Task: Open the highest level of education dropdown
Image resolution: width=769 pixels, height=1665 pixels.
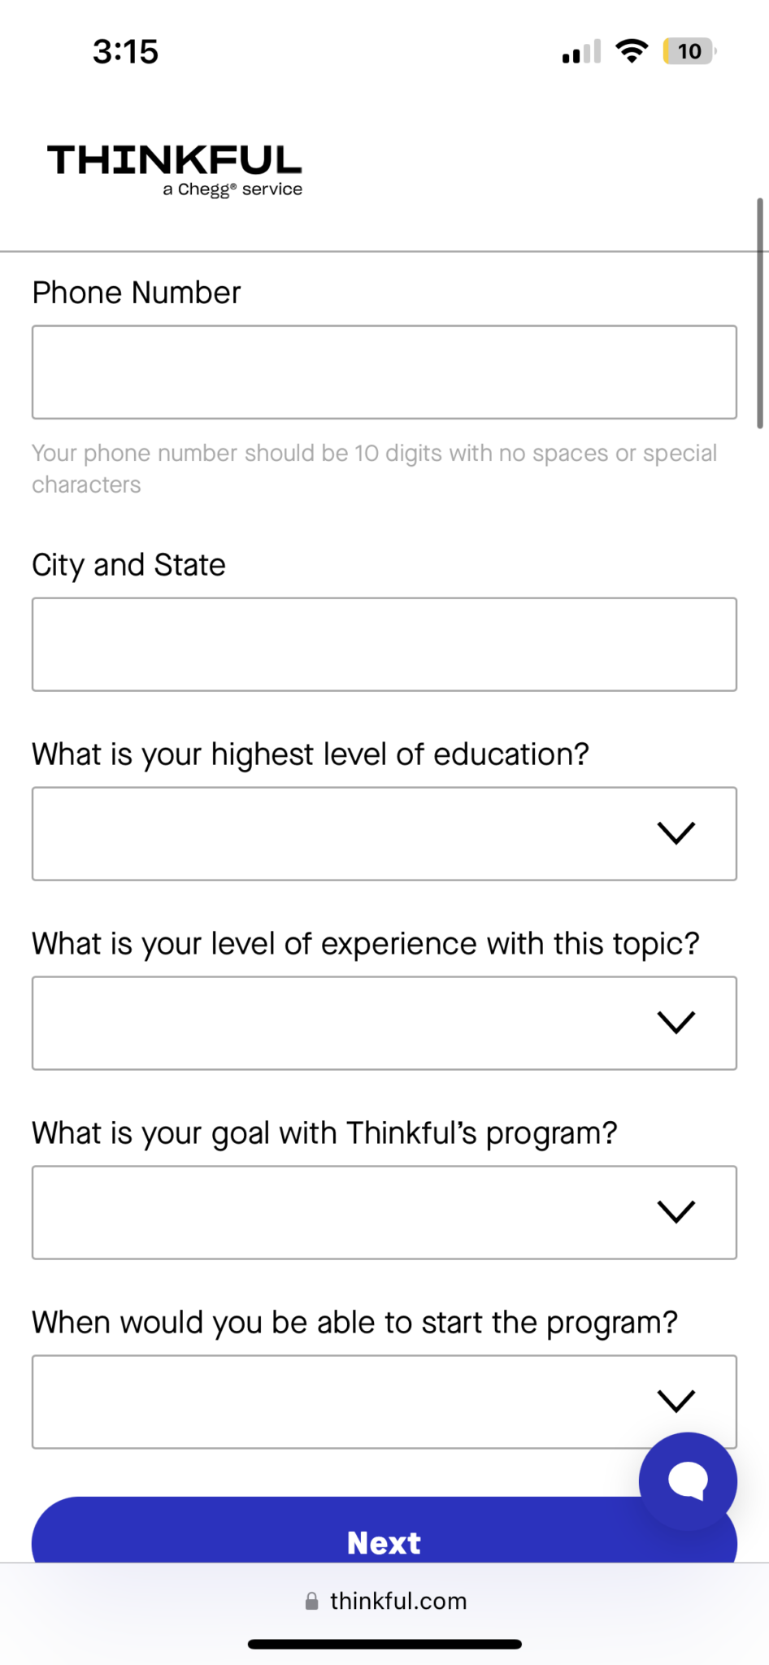Action: coord(384,832)
